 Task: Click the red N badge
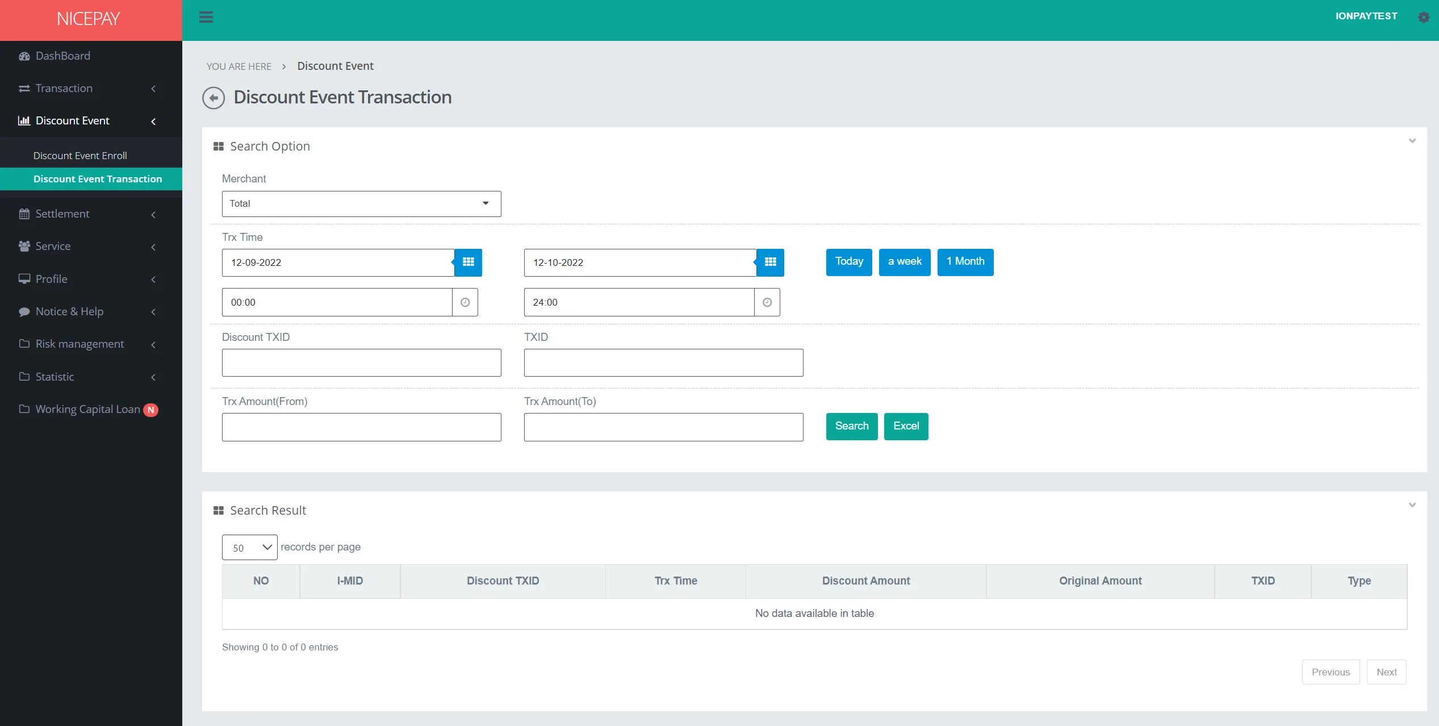pos(151,410)
